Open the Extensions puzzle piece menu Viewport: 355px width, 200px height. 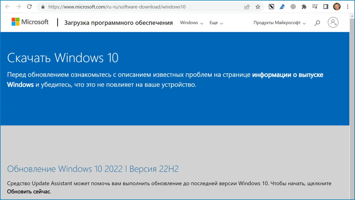coord(304,7)
